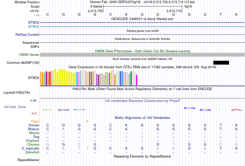
Task: Click the 2,013,710 position marker
Action: (174, 11)
